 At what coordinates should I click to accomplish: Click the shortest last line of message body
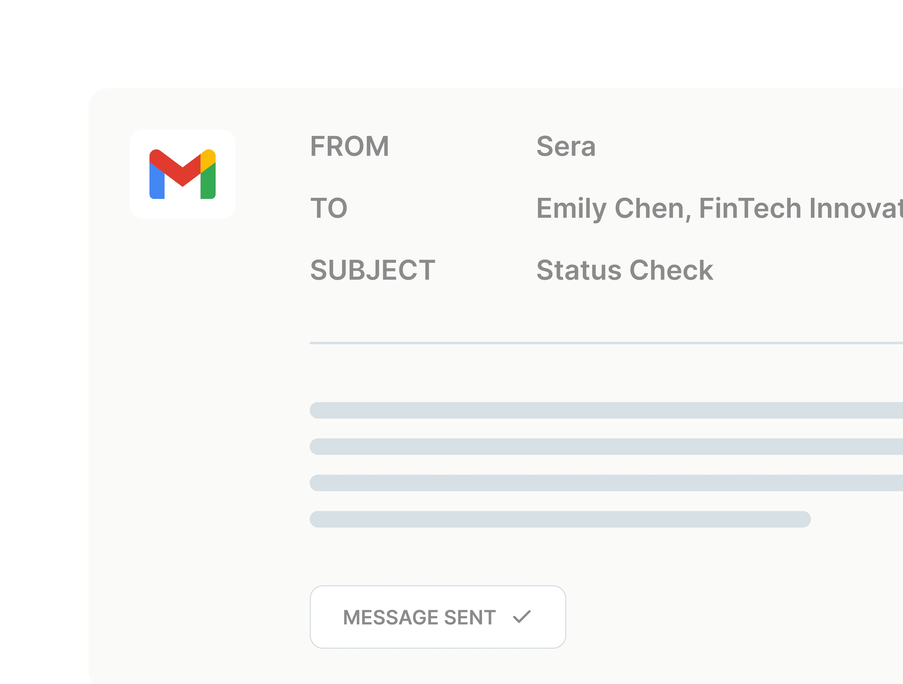[560, 519]
